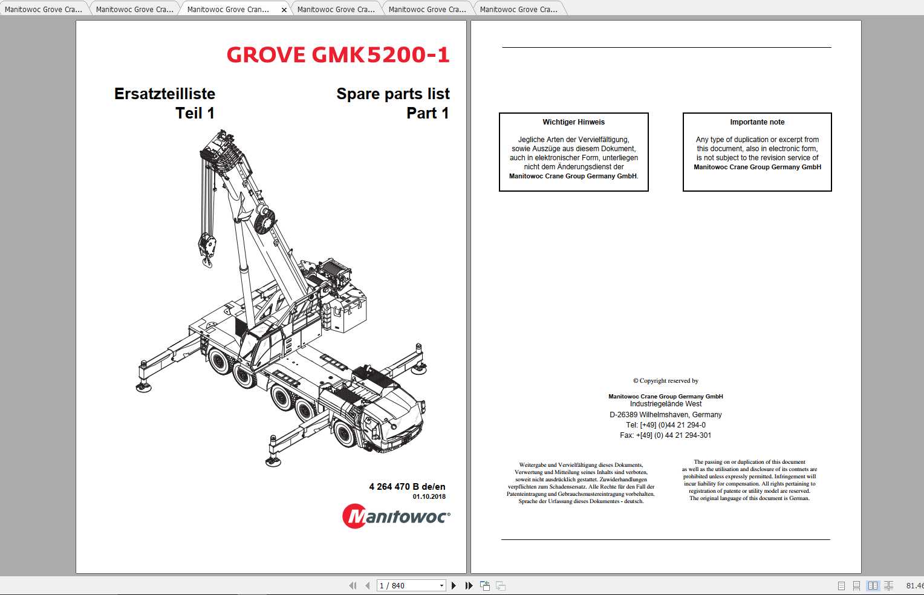Go to the previous page
This screenshot has width=924, height=595.
[367, 585]
